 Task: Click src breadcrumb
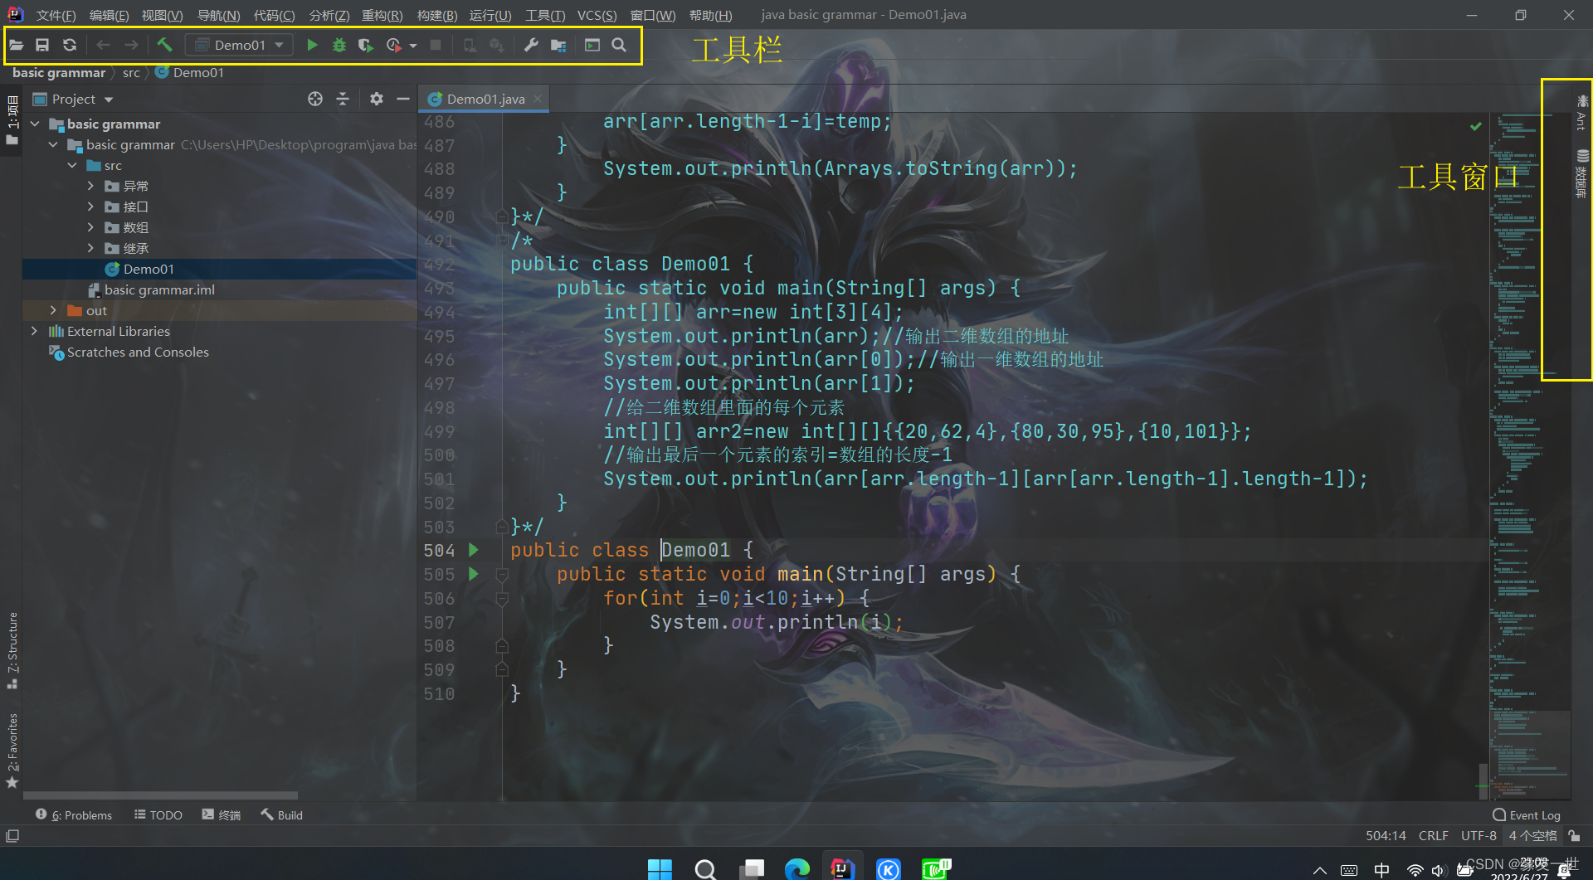coord(131,73)
